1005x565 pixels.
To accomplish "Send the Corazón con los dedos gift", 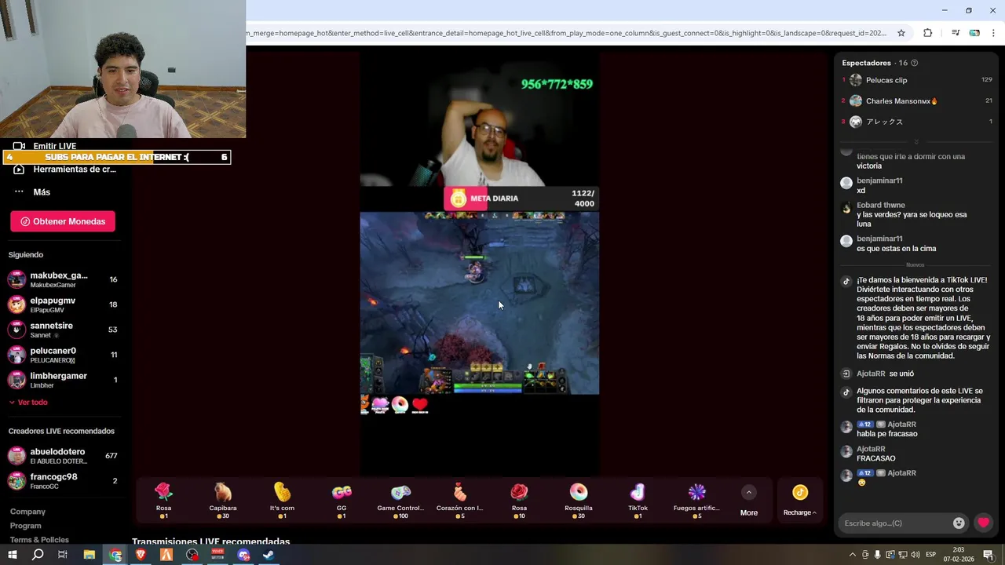I will pos(460,500).
